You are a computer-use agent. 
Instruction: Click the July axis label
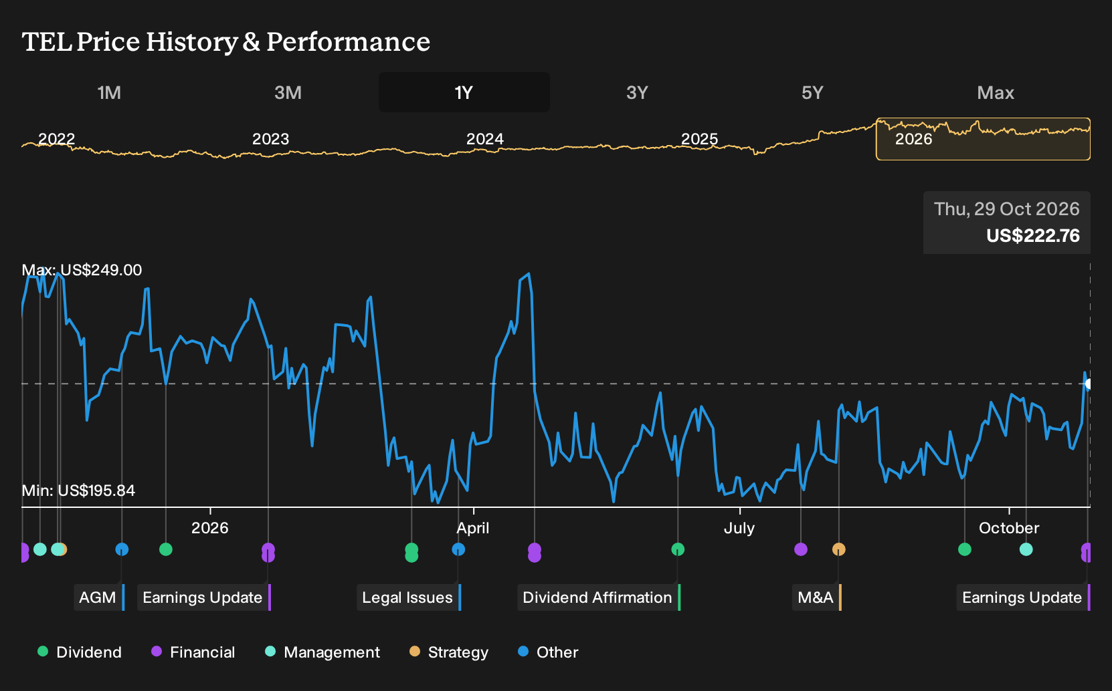[x=739, y=528]
